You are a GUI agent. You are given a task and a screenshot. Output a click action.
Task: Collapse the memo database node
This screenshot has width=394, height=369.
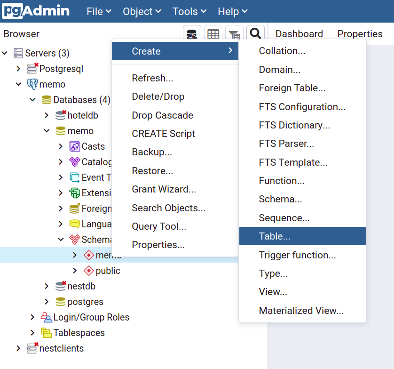coord(47,130)
